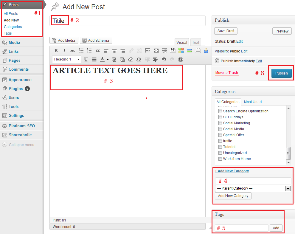
Task: Switch to the Visual editor tab
Action: [181, 42]
